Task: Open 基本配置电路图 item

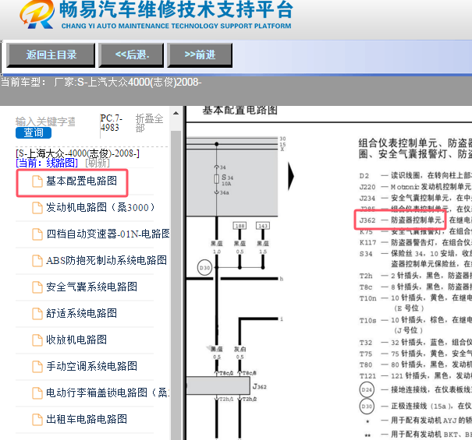Action: tap(82, 181)
